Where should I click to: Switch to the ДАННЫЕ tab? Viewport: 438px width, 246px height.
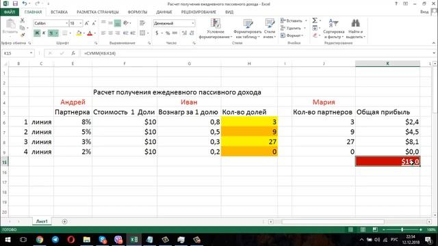(x=164, y=12)
